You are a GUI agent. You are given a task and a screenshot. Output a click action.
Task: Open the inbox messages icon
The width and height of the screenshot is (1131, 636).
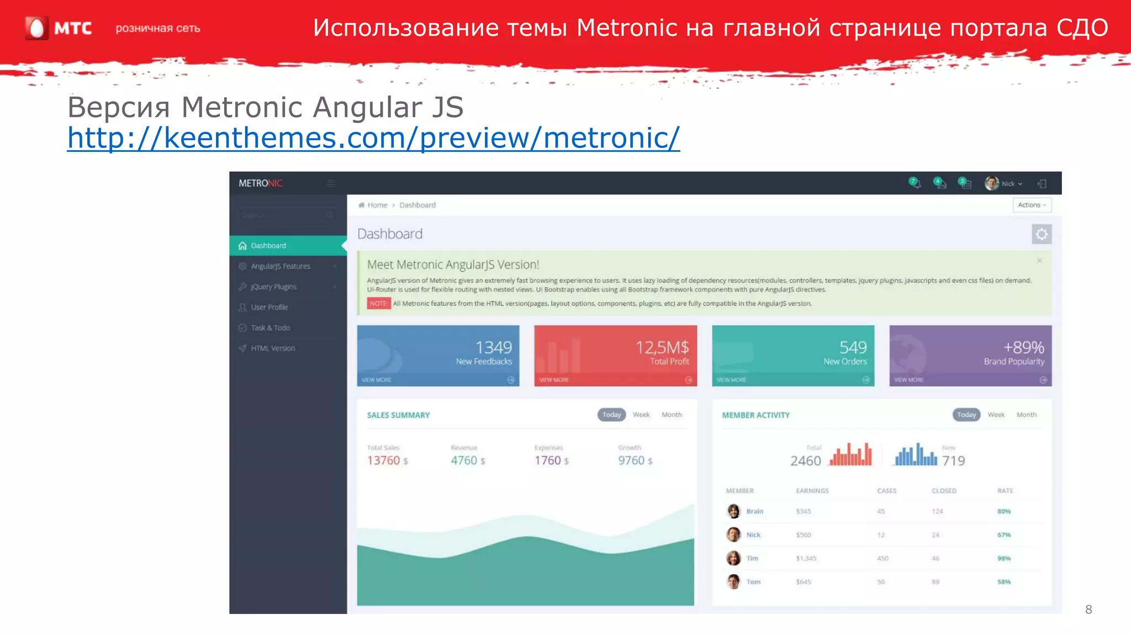point(940,183)
